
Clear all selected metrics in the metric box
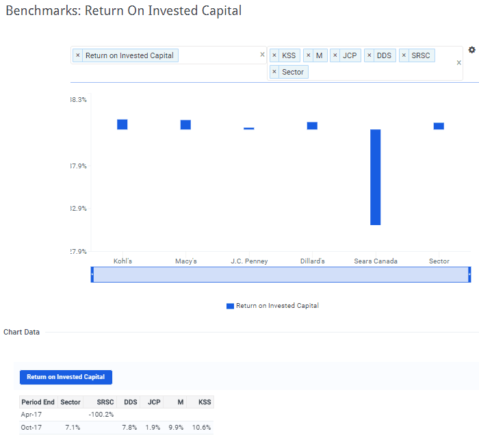tap(262, 55)
